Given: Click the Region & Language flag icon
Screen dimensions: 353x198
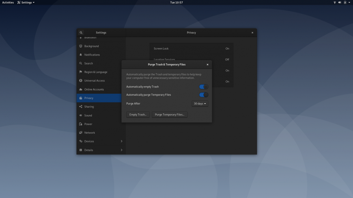Looking at the screenshot, I should click(x=81, y=72).
